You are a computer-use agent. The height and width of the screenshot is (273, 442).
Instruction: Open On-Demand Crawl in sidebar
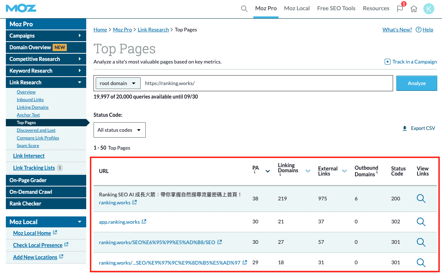[x=46, y=192]
